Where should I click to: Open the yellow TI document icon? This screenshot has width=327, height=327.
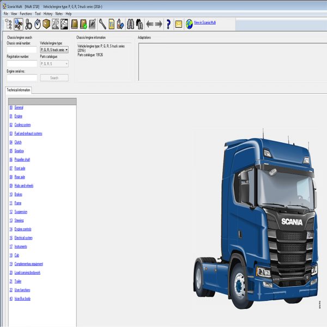point(112,24)
